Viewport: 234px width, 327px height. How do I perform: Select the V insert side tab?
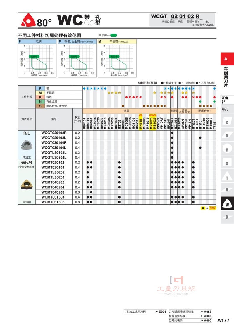pyautogui.click(x=227, y=189)
